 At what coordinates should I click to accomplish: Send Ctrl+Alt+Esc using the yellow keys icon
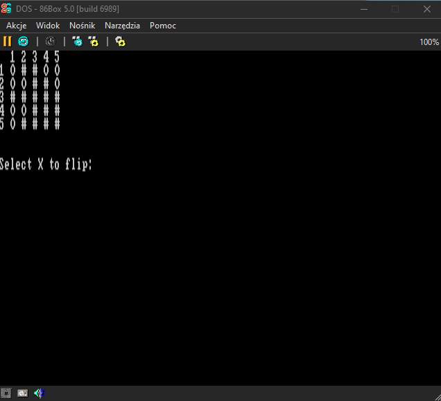94,42
